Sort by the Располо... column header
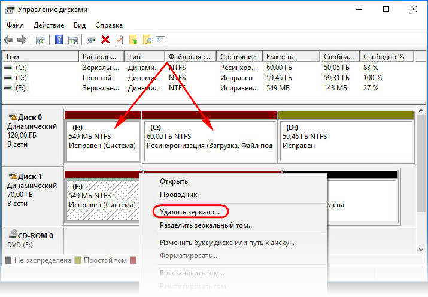Image resolution: width=428 pixels, height=297 pixels. click(x=101, y=57)
